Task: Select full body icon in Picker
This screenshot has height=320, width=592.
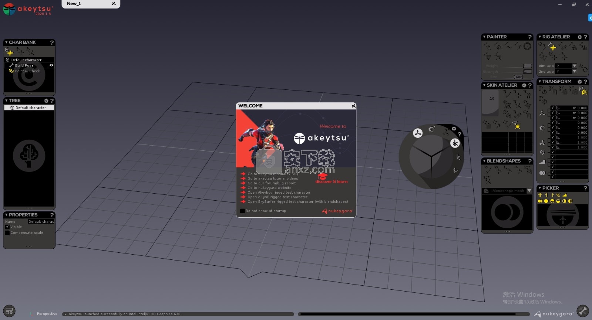Action: point(540,195)
